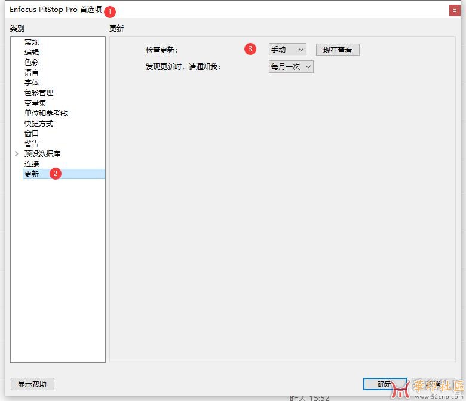Select 常规 category in the list
Screen dimensions: 466x401
32,42
